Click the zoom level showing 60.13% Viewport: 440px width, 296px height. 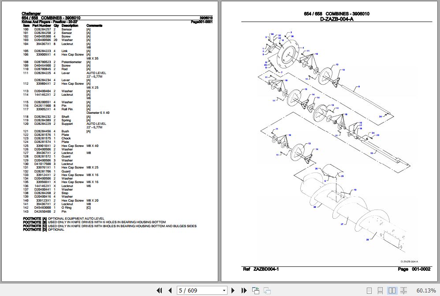tap(426, 290)
